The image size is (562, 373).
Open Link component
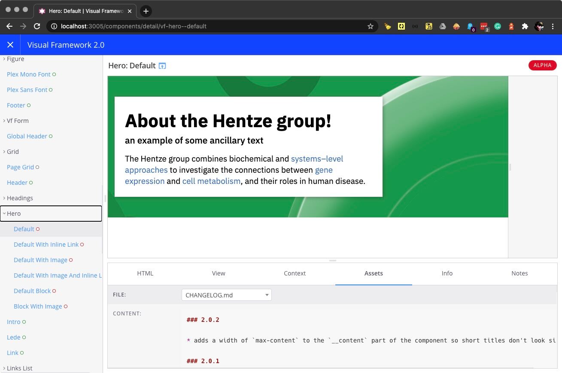[x=12, y=353]
